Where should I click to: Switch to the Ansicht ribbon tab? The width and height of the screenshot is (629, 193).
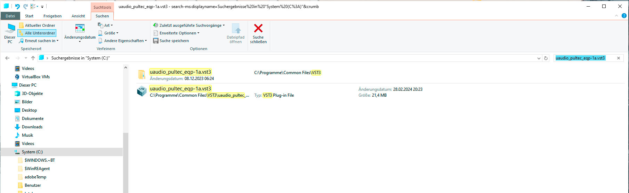(78, 16)
